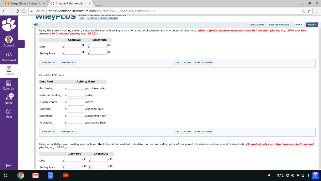This screenshot has width=321, height=181.
Task: Open the Help link in WileyPLUS header
Action: coord(82,18)
